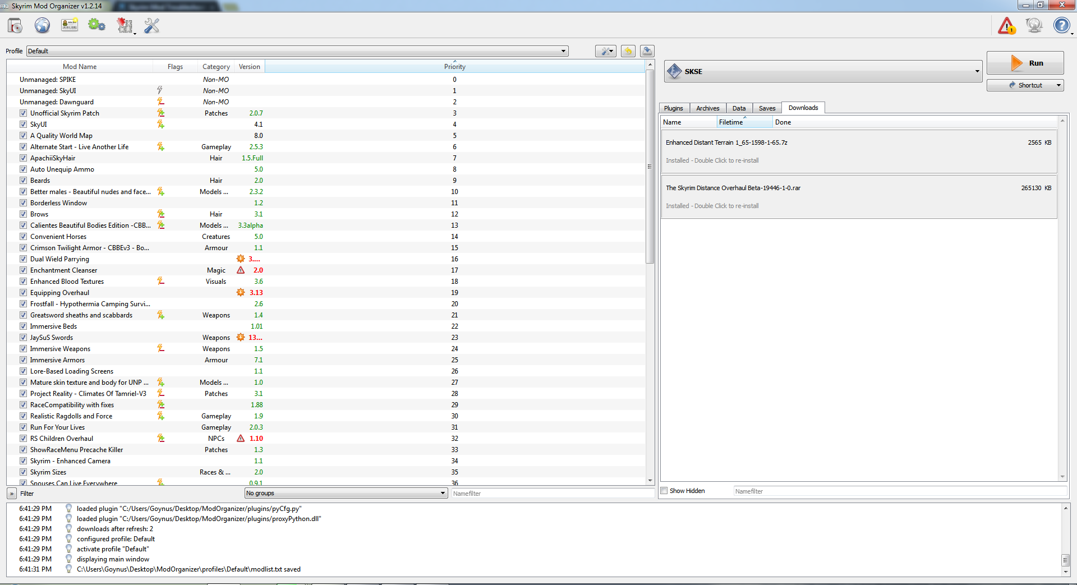
Task: Open the Settings wrench-and-screwdriver icon
Action: 152,26
